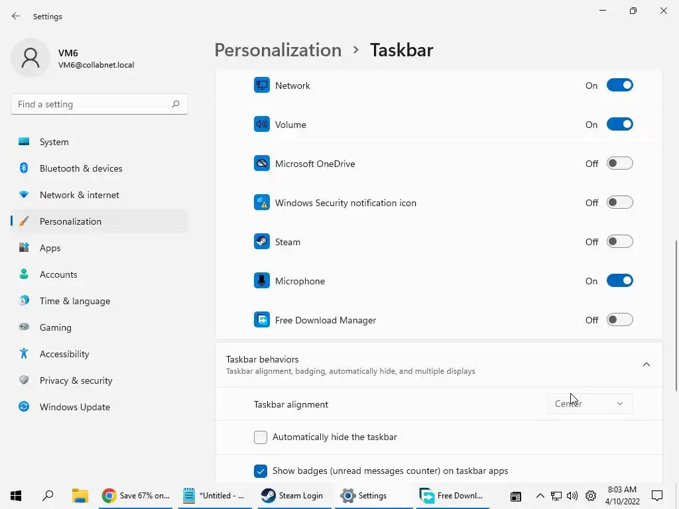
Task: Turn off the Microphone toggle
Action: pyautogui.click(x=620, y=280)
